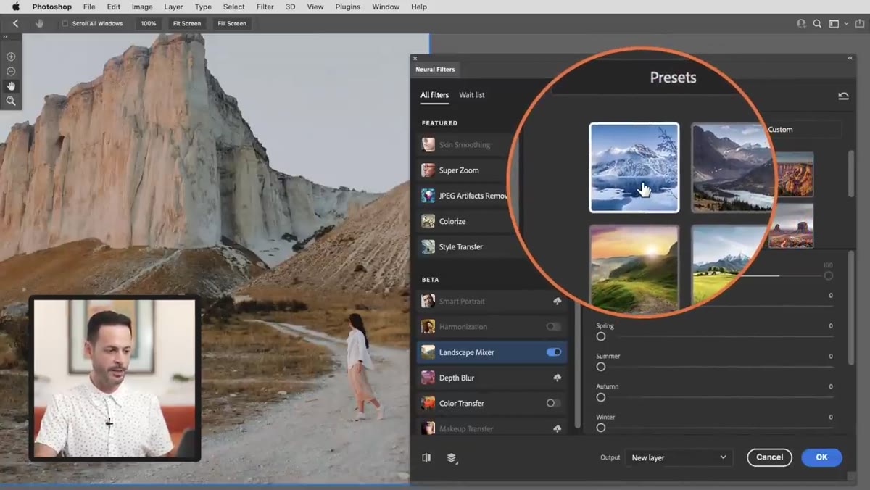Viewport: 870px width, 490px height.
Task: Enable Scroll All Windows checkbox
Action: (x=65, y=23)
